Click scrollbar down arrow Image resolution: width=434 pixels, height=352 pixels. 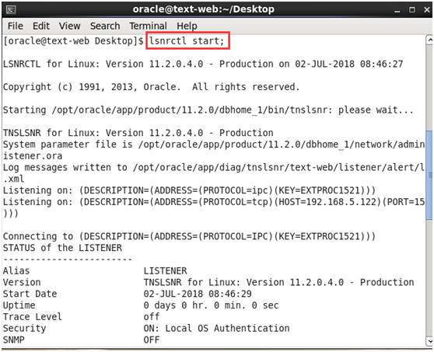[429, 340]
